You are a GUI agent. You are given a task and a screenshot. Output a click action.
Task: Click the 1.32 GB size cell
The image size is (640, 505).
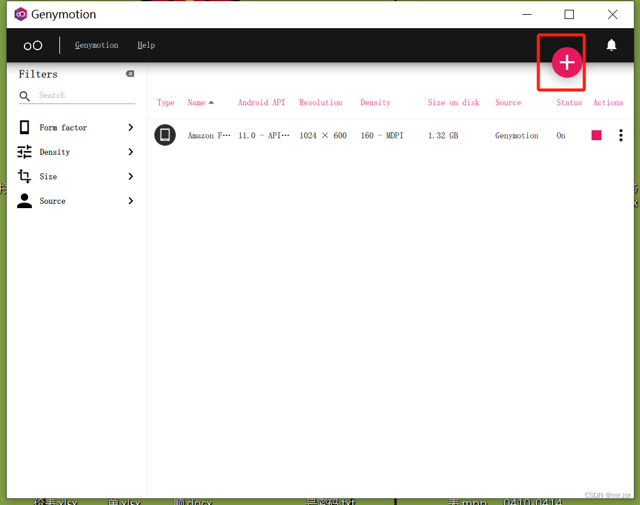tap(443, 135)
